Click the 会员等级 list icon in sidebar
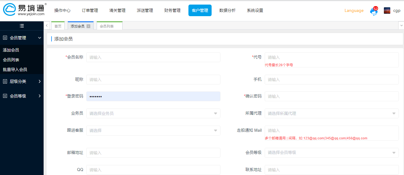This screenshot has width=404, height=175. click(5, 96)
